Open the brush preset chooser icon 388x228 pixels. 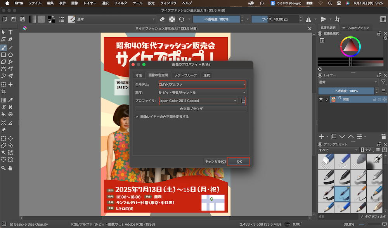point(71,19)
